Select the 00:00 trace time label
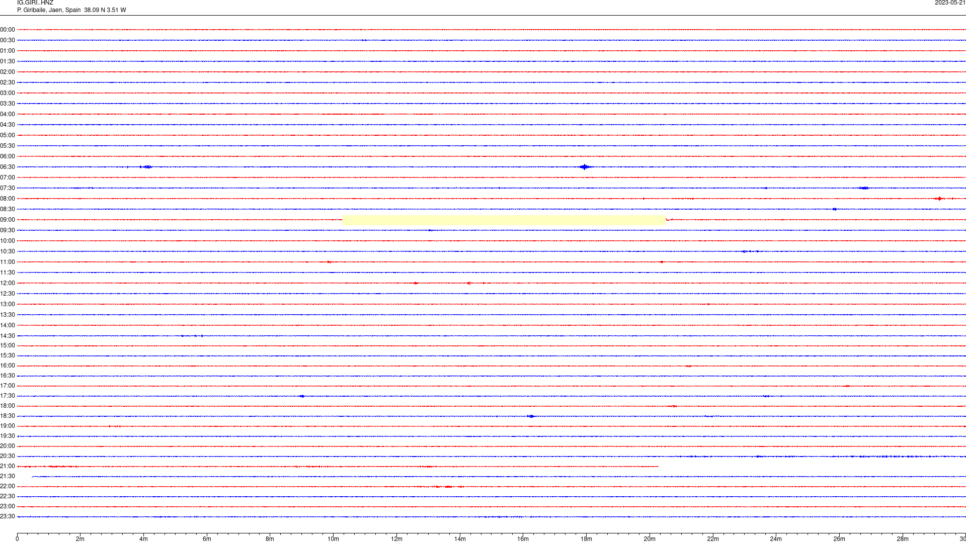The image size is (966, 543). point(8,30)
